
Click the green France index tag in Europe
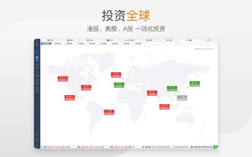(119, 85)
